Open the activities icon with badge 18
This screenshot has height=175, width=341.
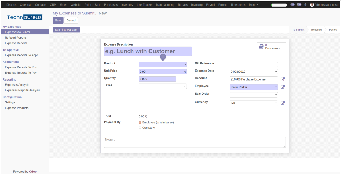292,5
